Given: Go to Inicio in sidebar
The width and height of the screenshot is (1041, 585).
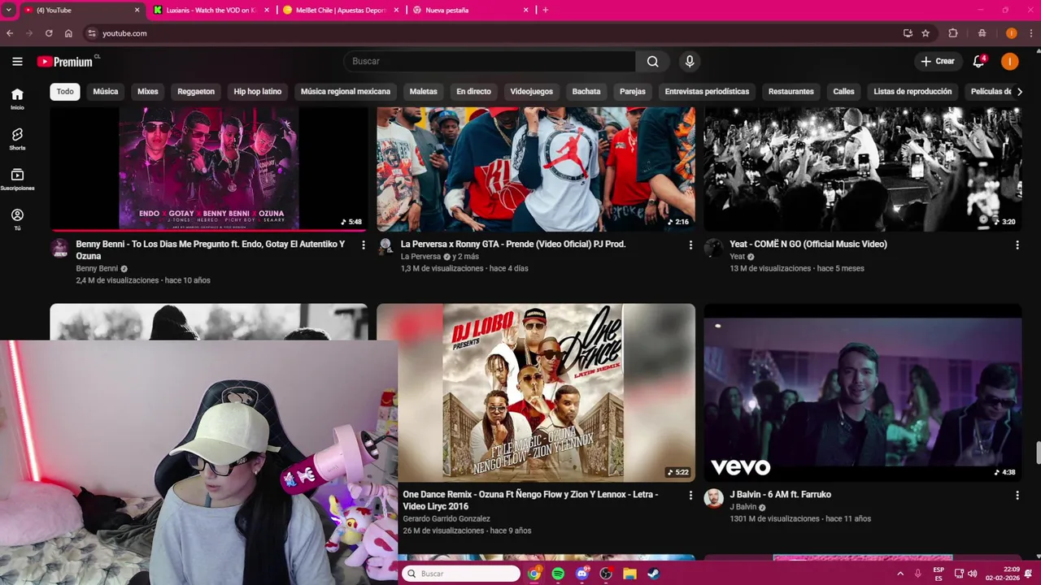Looking at the screenshot, I should click(17, 98).
